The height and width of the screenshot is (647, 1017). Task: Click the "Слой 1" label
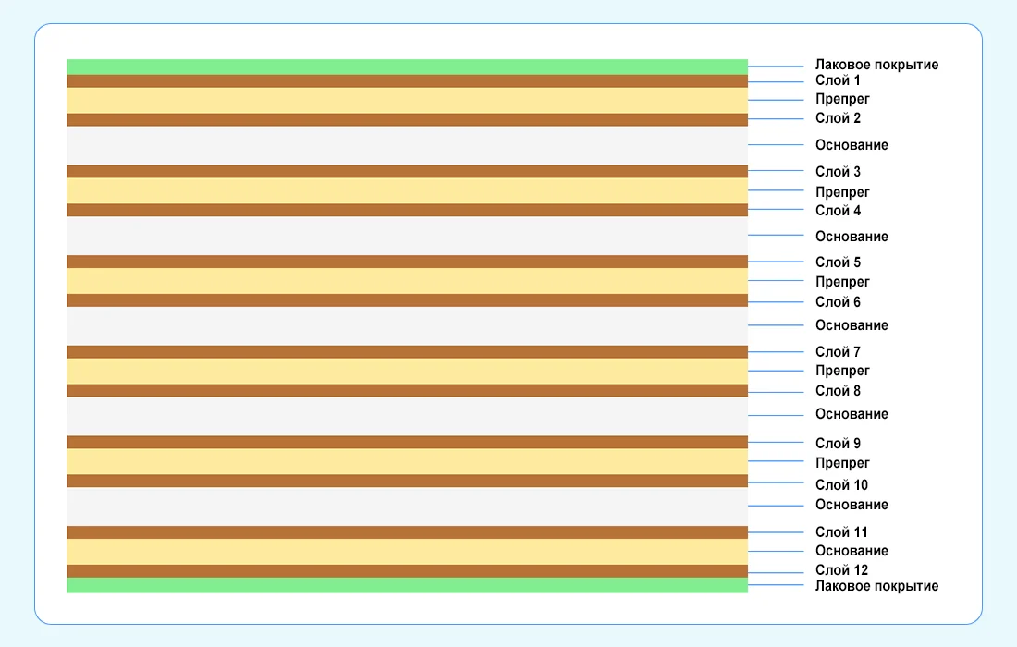pyautogui.click(x=838, y=81)
